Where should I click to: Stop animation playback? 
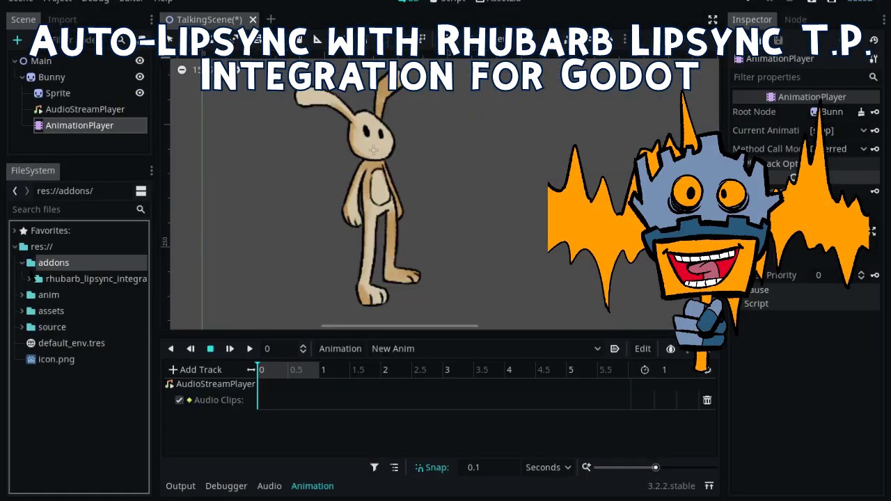click(210, 349)
